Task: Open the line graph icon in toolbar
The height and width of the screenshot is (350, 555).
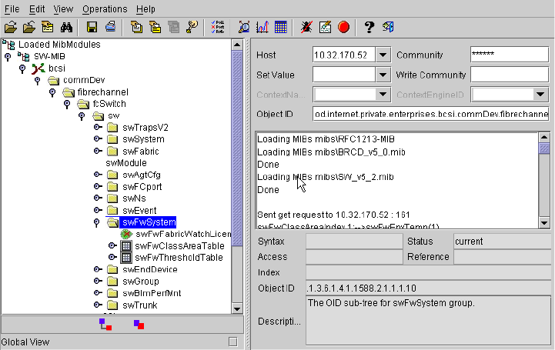Action: [x=262, y=27]
